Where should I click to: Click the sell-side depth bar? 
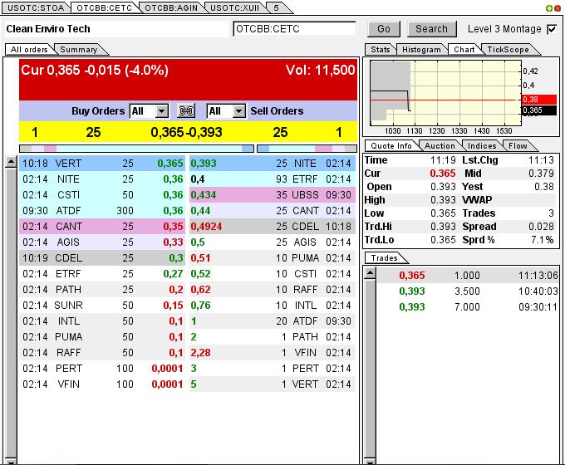[x=307, y=149]
